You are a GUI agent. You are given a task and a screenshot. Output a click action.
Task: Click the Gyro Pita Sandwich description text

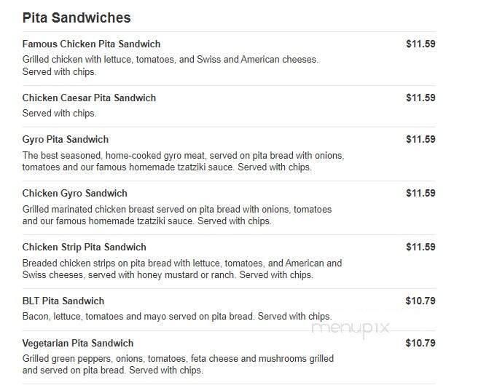click(x=183, y=161)
